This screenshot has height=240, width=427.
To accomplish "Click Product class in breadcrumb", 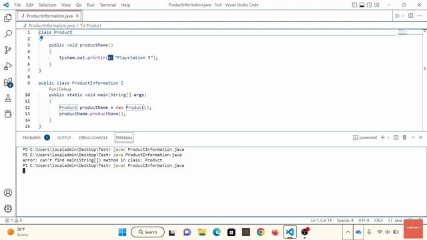I will 93,25.
